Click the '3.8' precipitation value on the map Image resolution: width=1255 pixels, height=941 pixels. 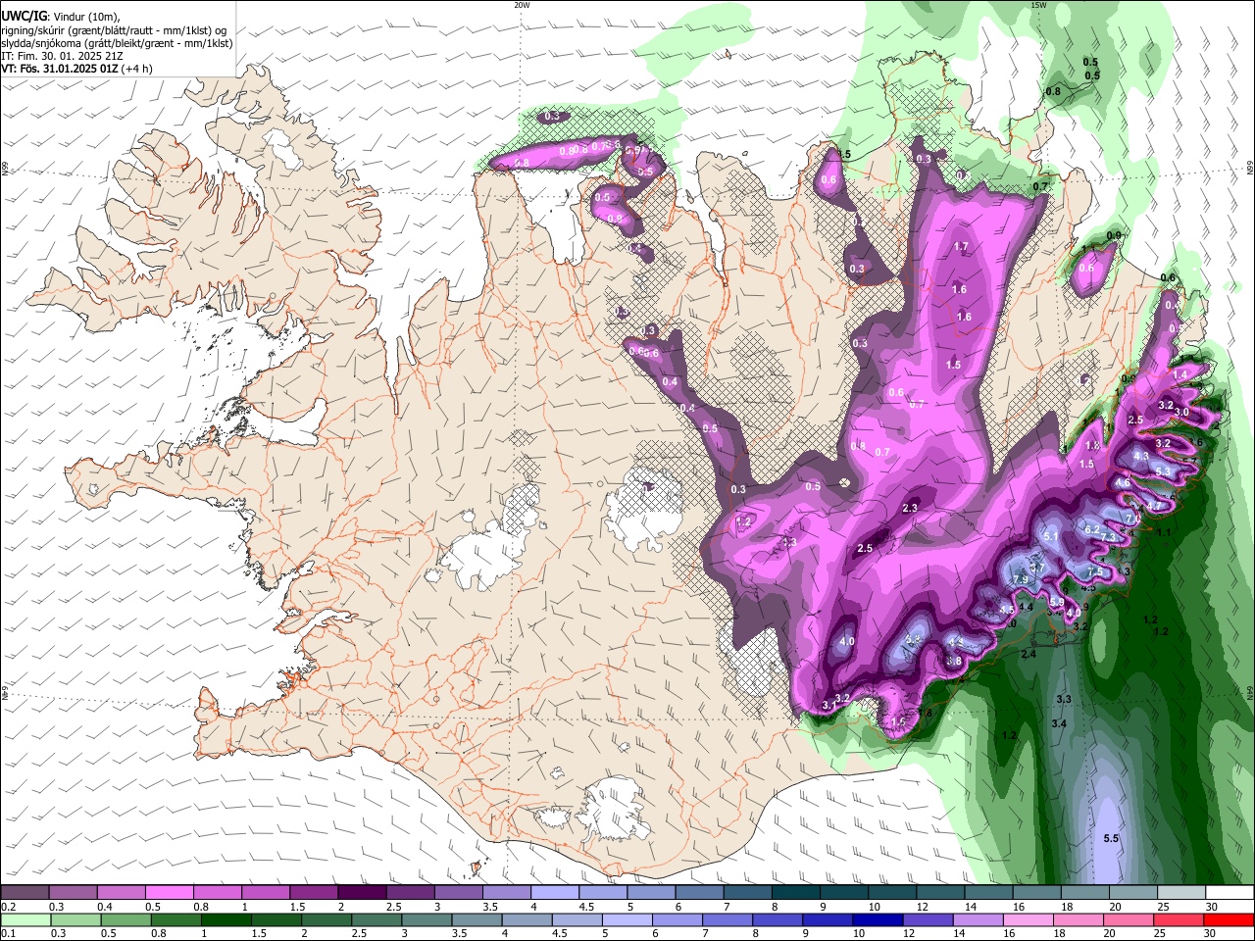pos(954,662)
